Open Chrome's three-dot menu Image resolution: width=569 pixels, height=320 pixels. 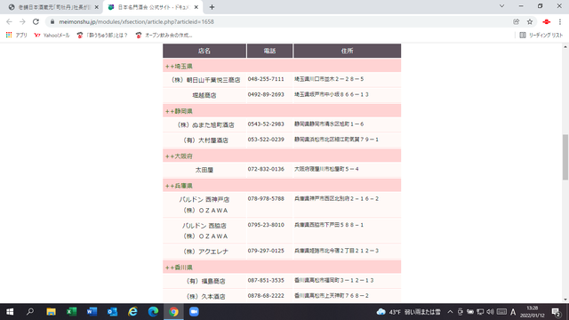click(560, 21)
